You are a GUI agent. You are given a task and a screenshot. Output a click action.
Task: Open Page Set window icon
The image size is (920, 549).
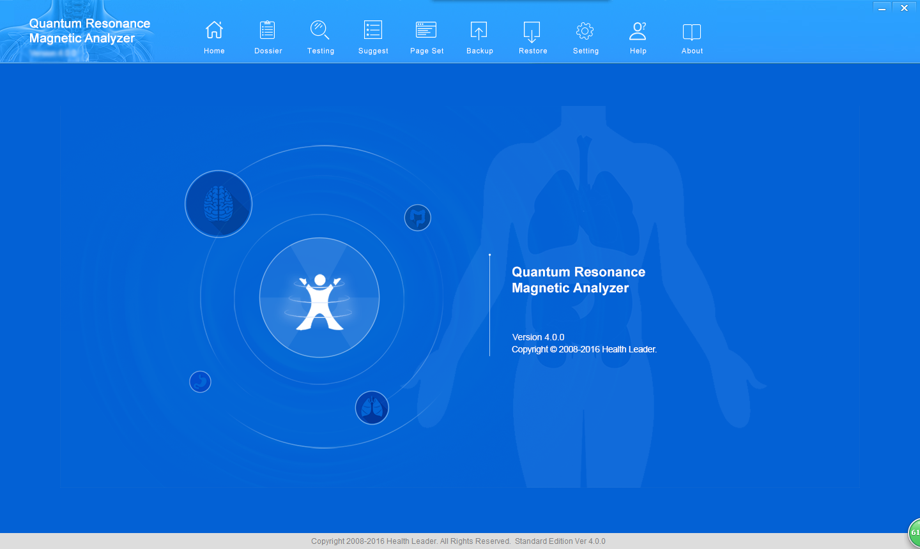coord(426,31)
